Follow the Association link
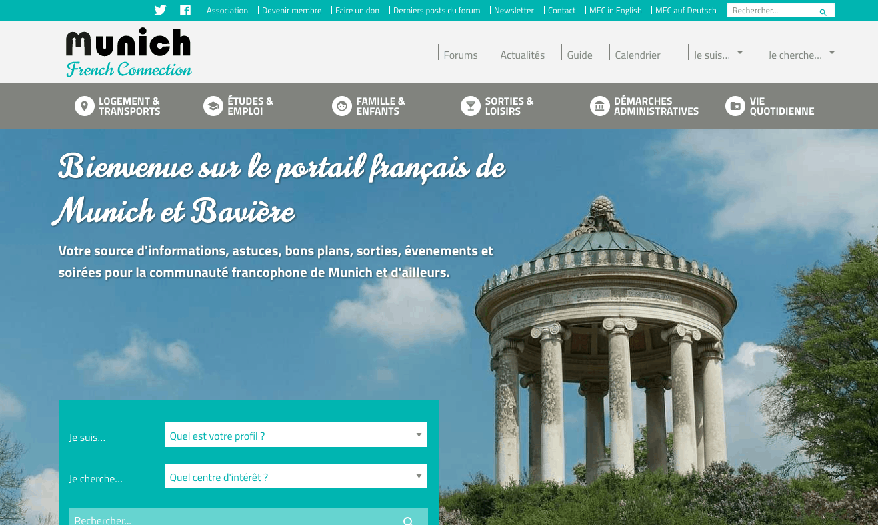878x525 pixels. (x=227, y=11)
